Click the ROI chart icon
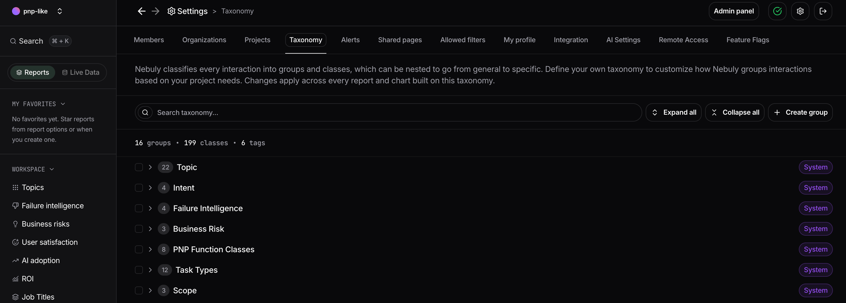846x303 pixels. point(15,279)
